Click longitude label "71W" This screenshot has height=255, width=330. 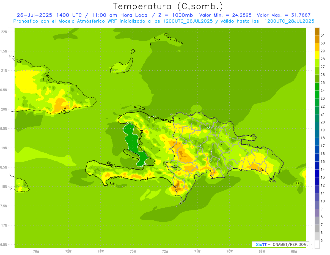(x=197, y=251)
